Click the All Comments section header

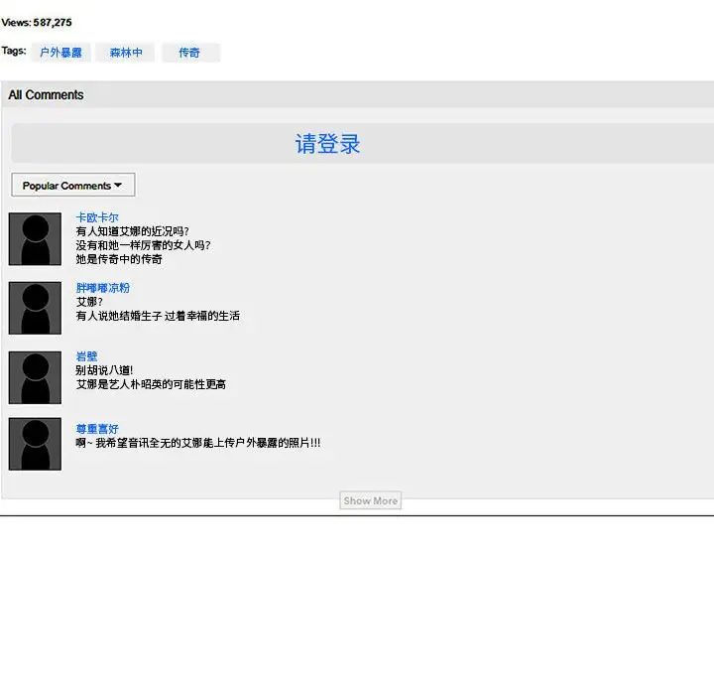point(46,95)
